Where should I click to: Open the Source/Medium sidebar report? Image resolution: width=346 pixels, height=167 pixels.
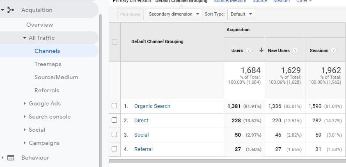click(x=56, y=77)
